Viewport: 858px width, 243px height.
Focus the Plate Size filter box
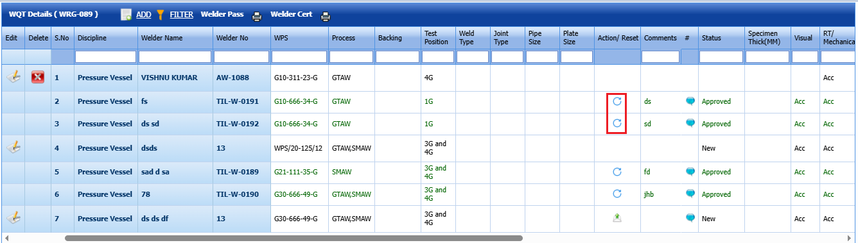pos(577,57)
